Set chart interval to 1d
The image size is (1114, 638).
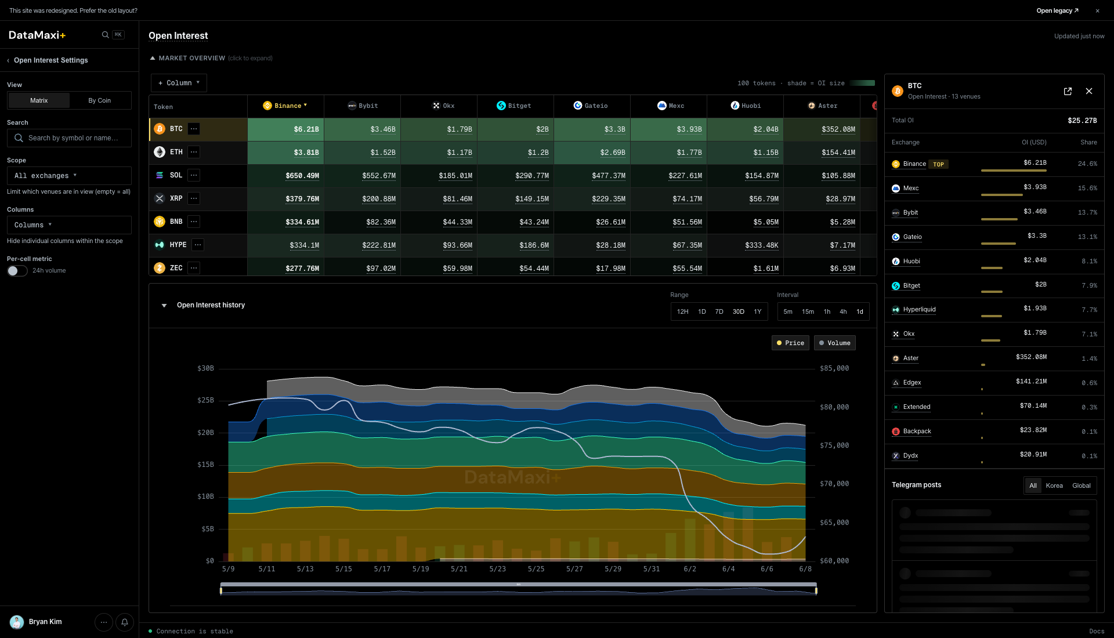860,311
